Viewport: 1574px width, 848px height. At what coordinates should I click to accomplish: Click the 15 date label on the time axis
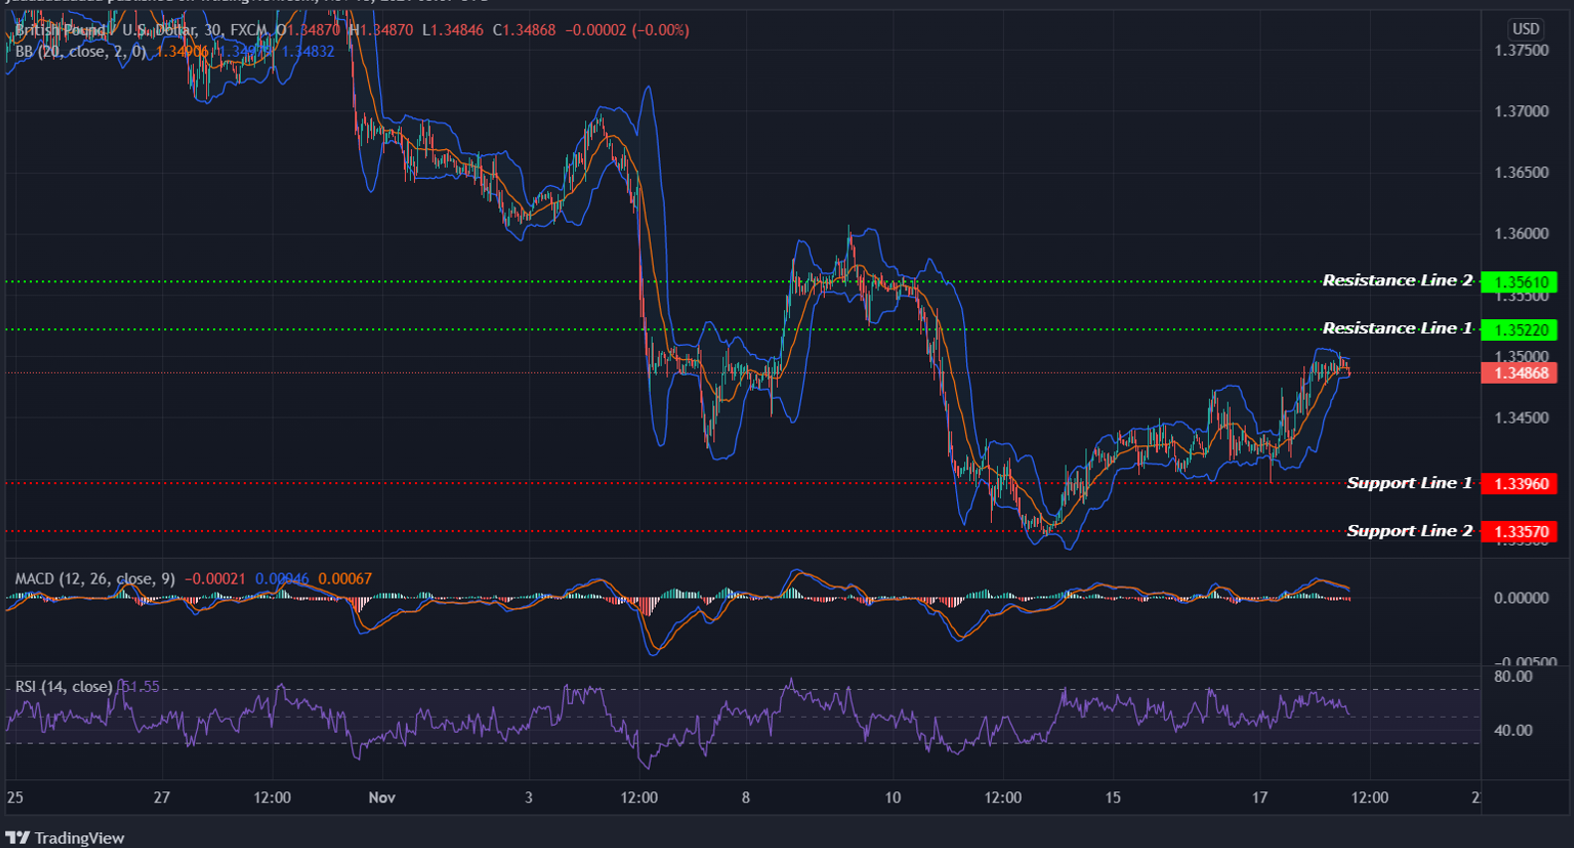click(1112, 797)
